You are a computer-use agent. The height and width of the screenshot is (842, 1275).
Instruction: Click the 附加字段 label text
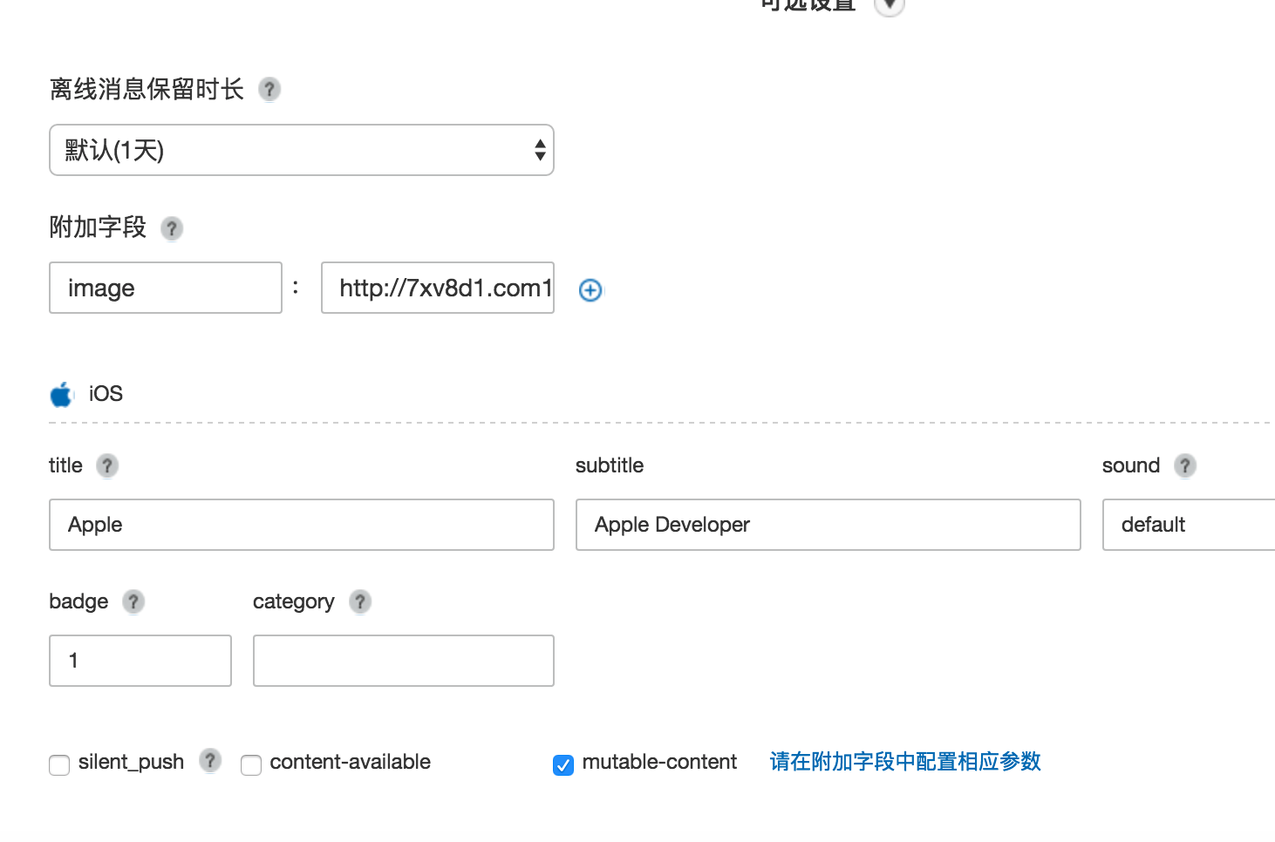click(x=98, y=227)
